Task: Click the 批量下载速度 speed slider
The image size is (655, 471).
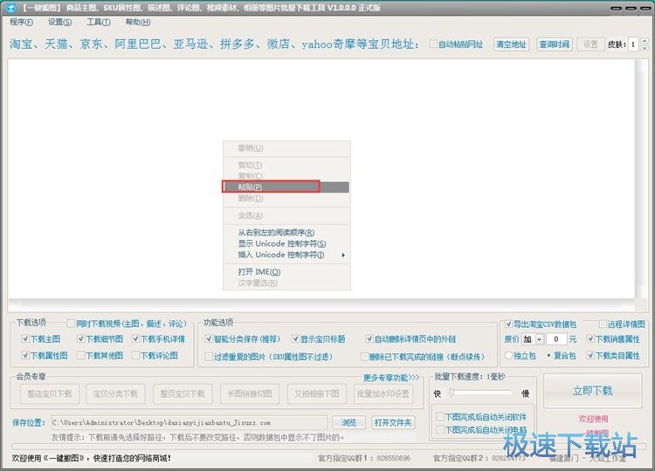Action: 483,393
